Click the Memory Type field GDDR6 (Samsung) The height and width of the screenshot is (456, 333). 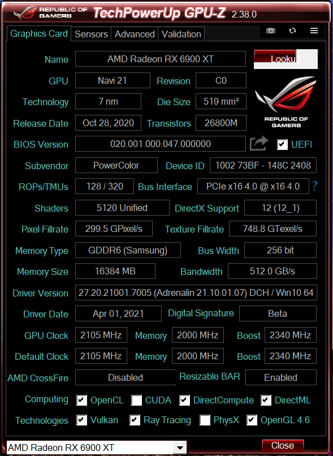coord(128,251)
